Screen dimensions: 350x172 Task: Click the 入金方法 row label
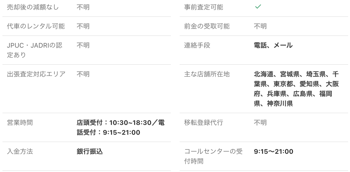20,152
